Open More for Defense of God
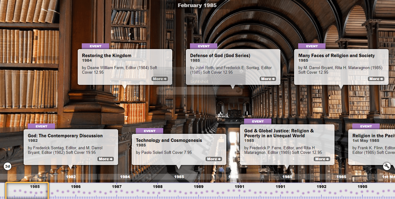The image size is (395, 199). 268,79
